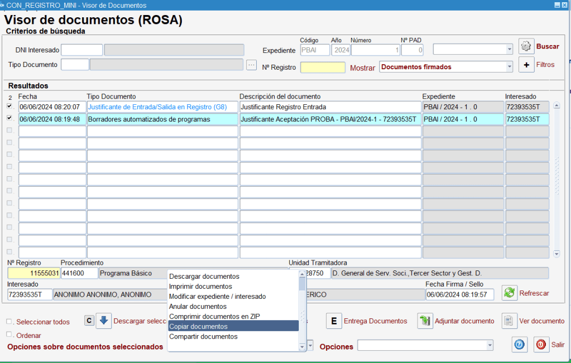Click the green Refrescar icon
This screenshot has width=571, height=363.
pyautogui.click(x=509, y=293)
